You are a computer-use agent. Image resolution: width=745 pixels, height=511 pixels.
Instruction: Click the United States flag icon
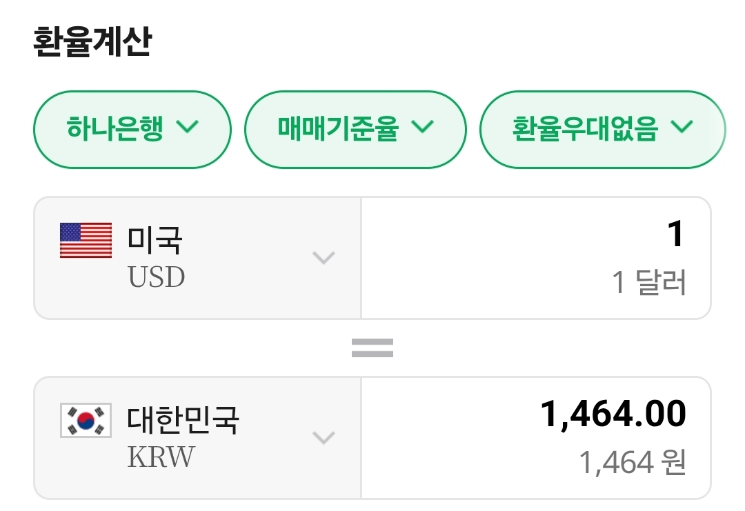pyautogui.click(x=86, y=240)
